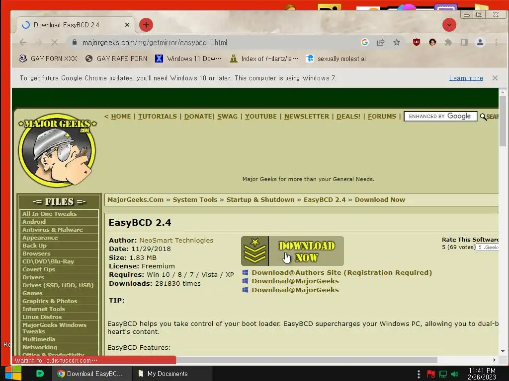Open NEWSLETTER in site navigation
509x381 pixels.
coord(306,116)
